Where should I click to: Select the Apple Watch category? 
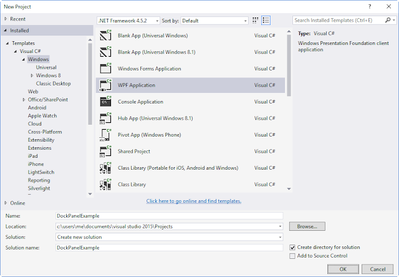click(42, 115)
